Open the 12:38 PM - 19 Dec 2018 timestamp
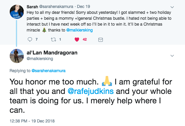 coord(32,120)
